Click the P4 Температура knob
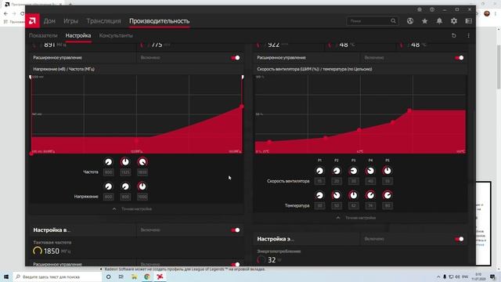This screenshot has width=501, height=282. click(370, 195)
